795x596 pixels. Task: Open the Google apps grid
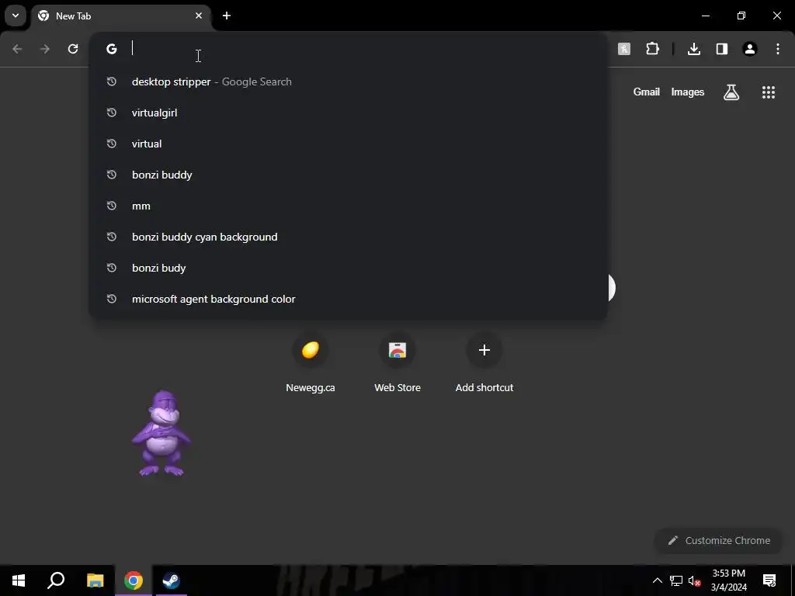pyautogui.click(x=769, y=92)
